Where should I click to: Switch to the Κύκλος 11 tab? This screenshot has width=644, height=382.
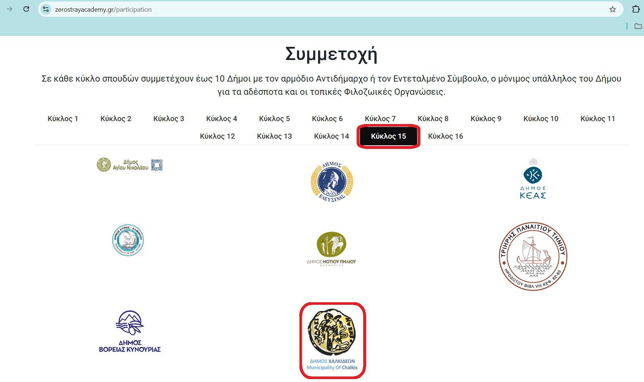pyautogui.click(x=597, y=119)
